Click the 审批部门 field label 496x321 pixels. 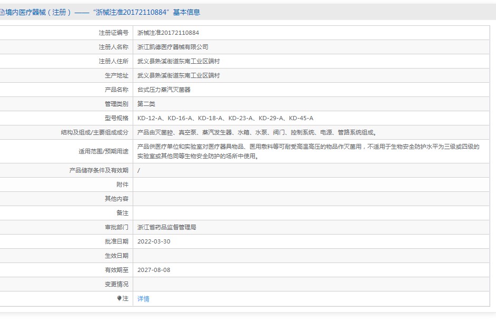116,227
